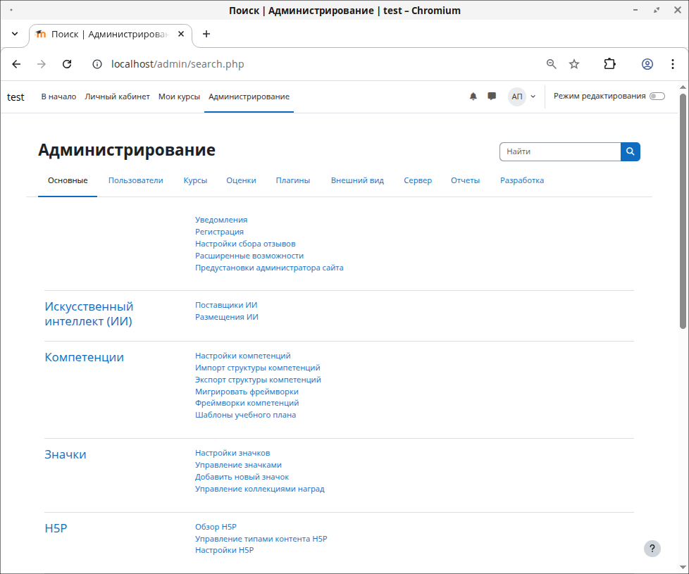This screenshot has height=574, width=689.
Task: Open Администрирование in top navigation
Action: tap(249, 96)
